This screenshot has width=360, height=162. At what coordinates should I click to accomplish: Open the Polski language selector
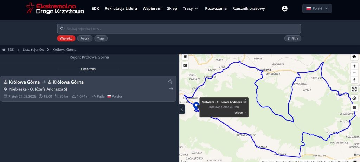coord(317,8)
